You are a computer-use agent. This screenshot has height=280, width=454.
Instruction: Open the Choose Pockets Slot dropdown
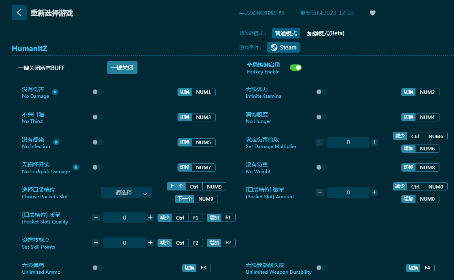tap(126, 192)
